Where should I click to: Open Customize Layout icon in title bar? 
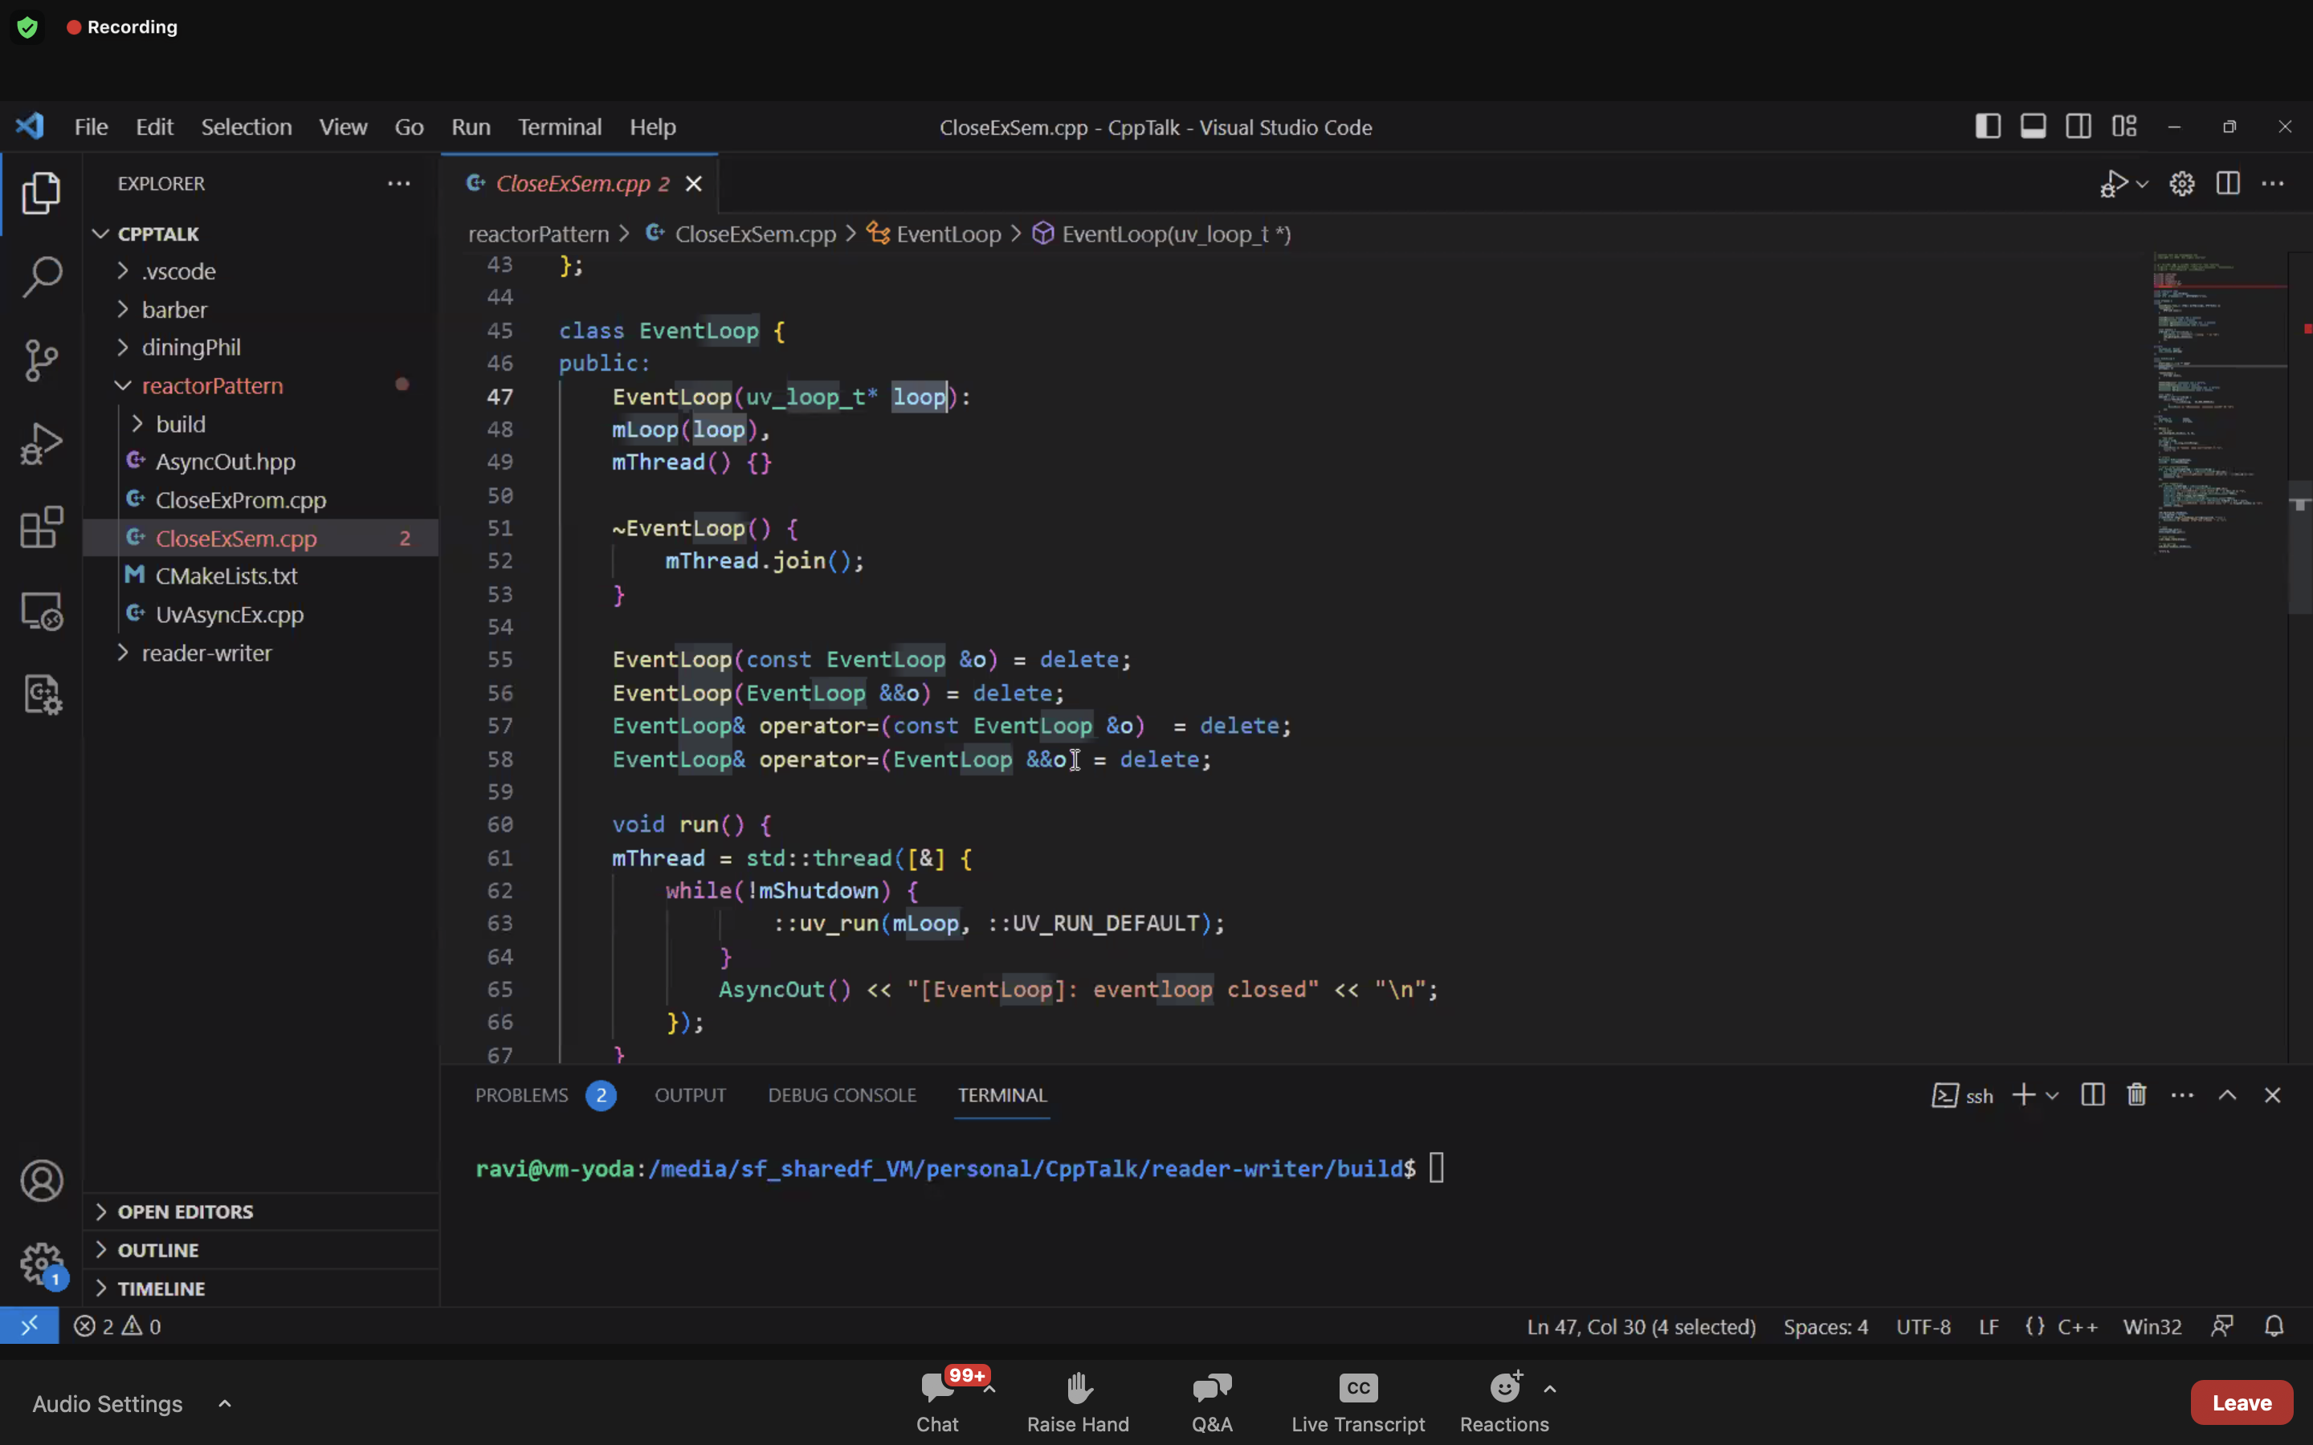point(2123,126)
